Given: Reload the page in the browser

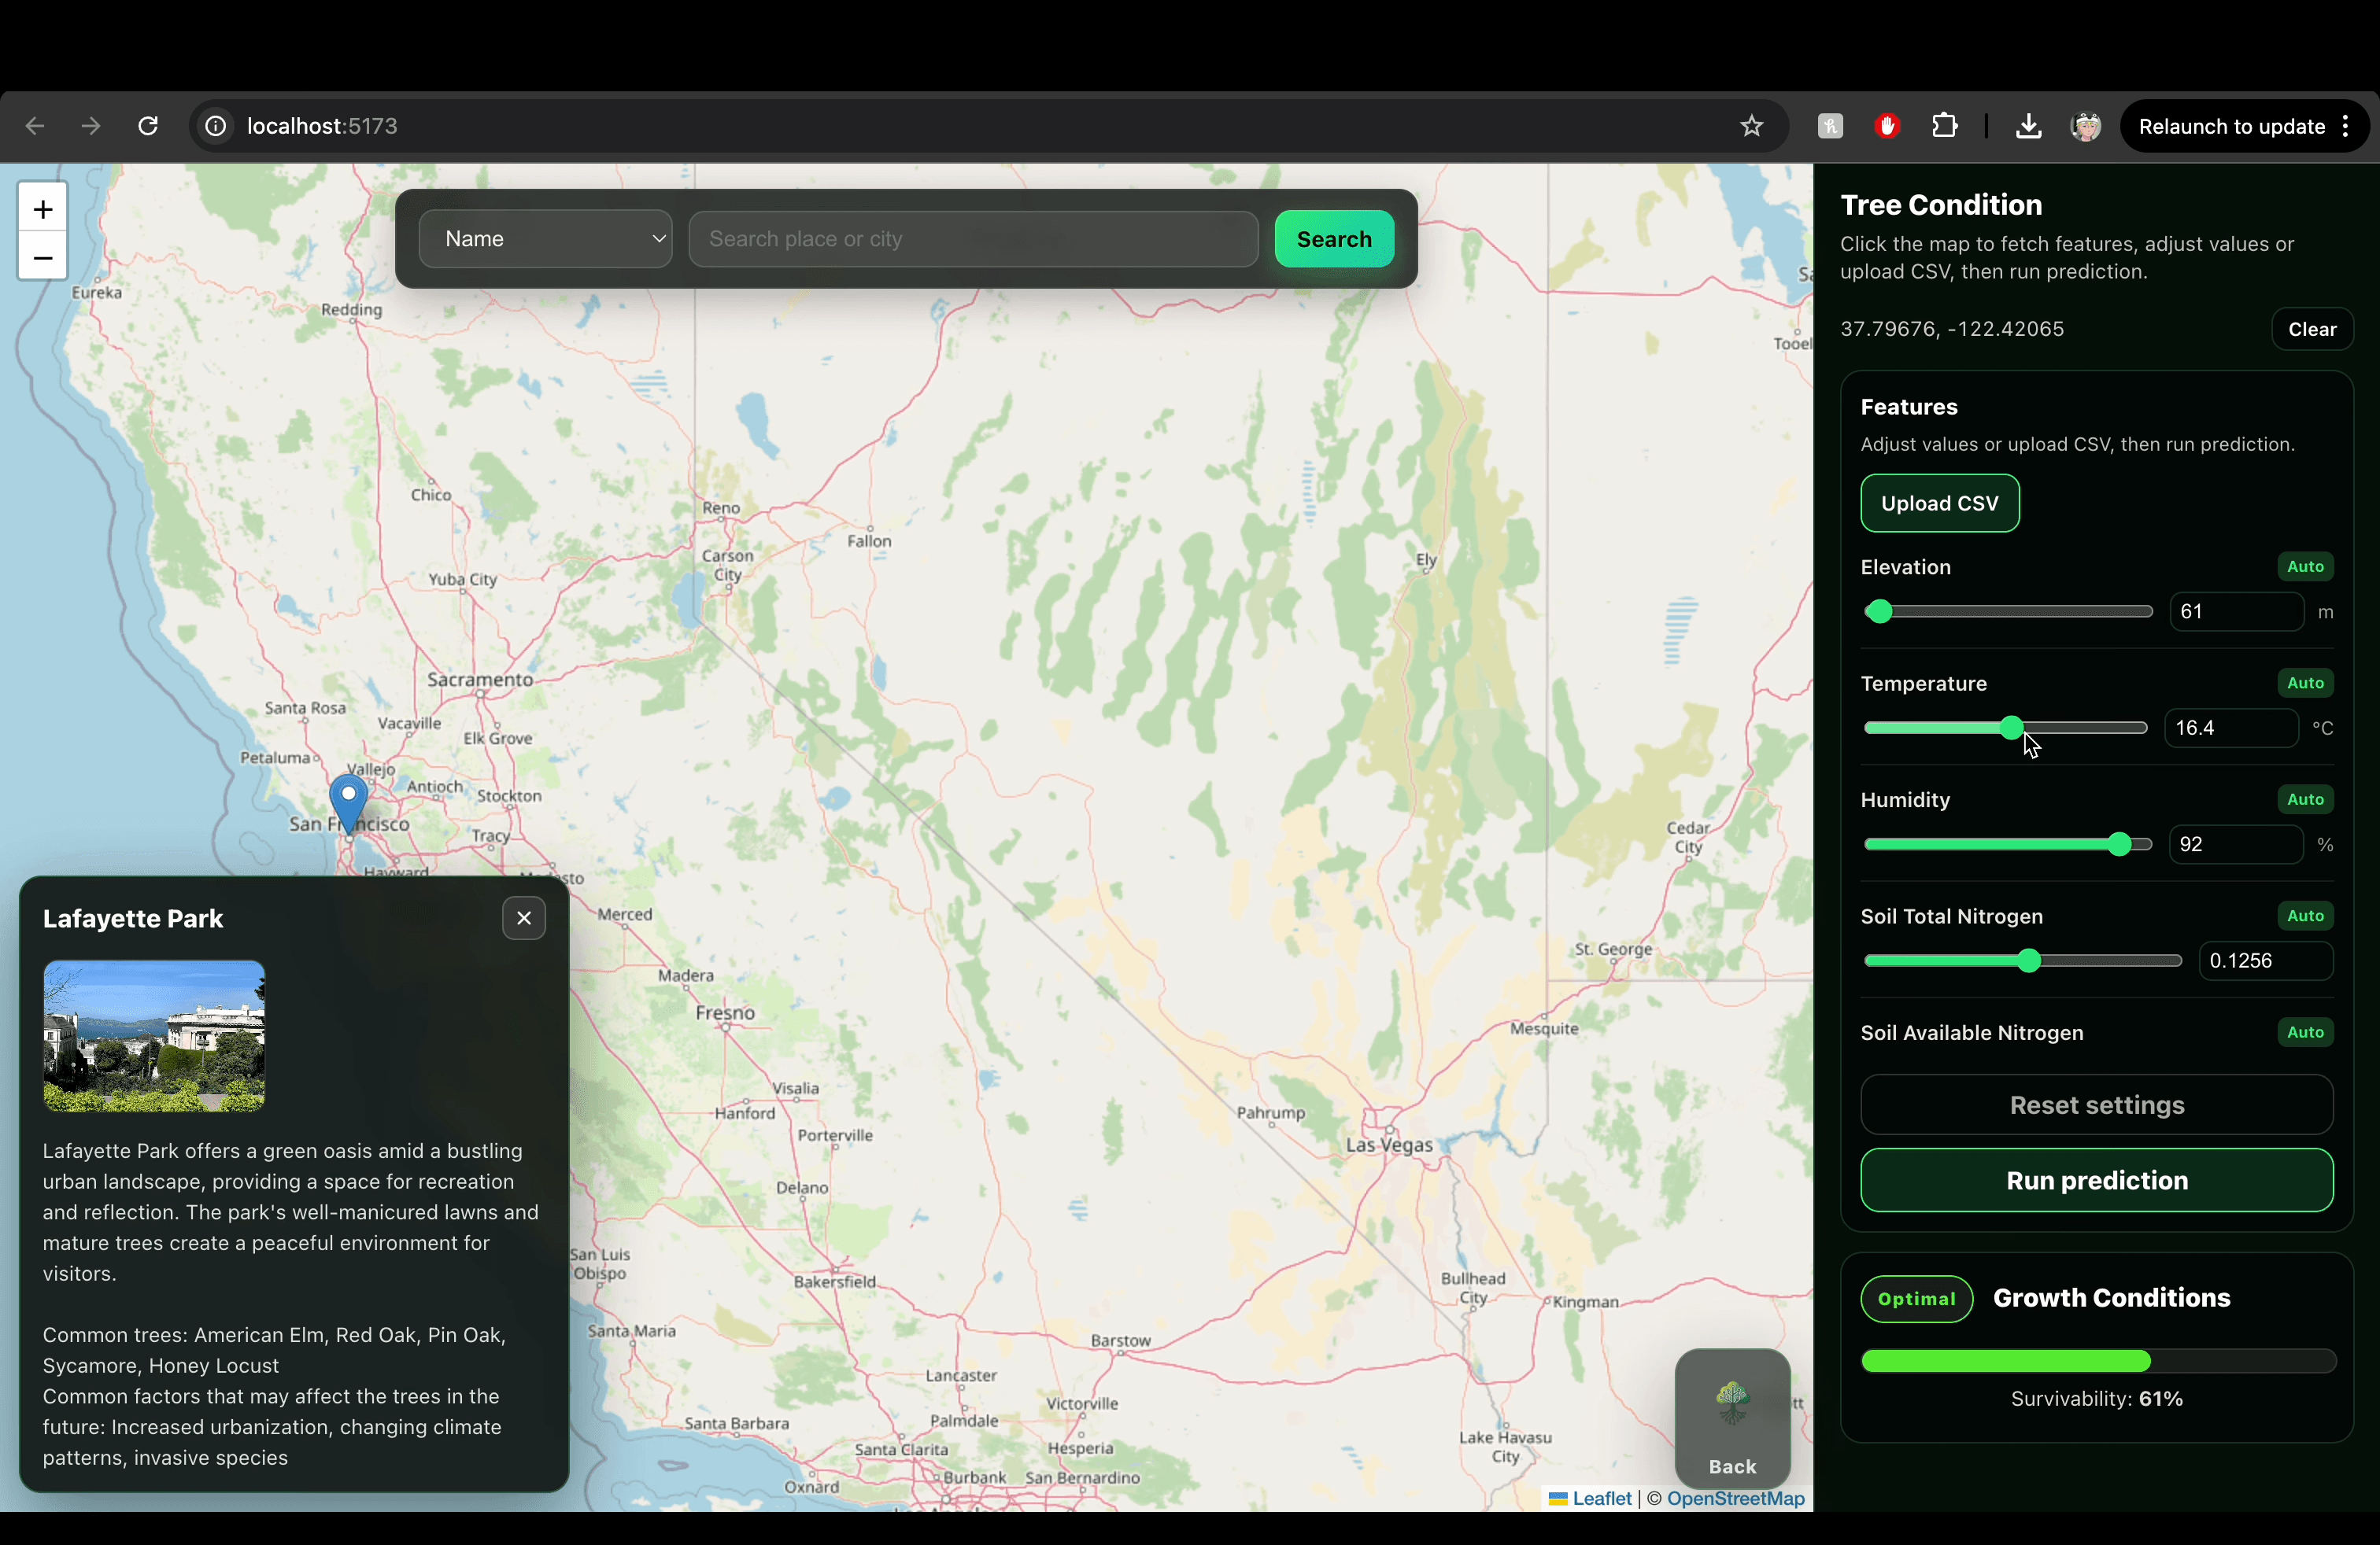Looking at the screenshot, I should click(148, 126).
